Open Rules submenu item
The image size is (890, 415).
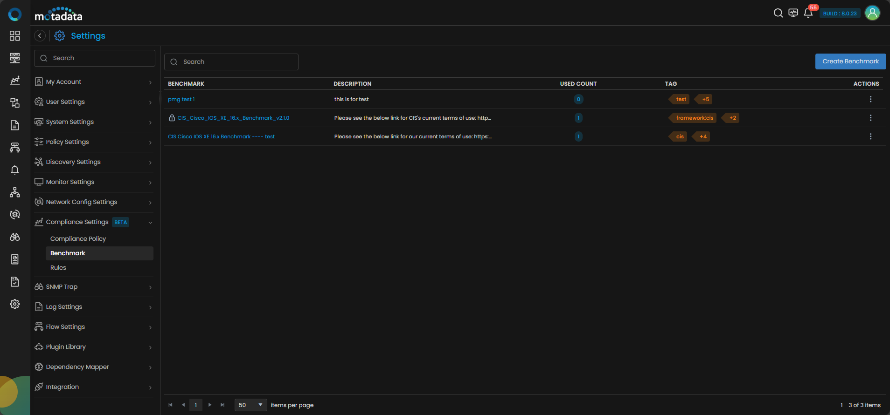point(58,267)
